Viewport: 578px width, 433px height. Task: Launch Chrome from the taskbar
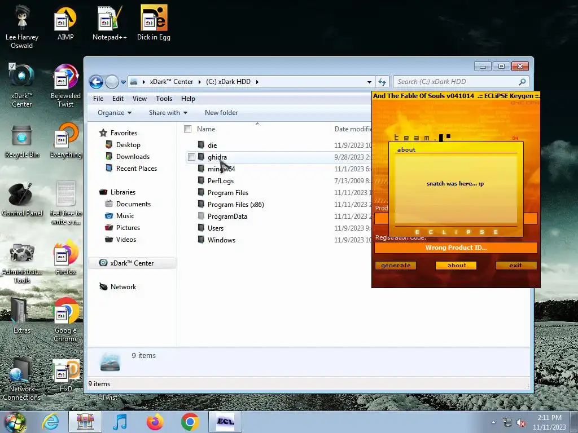190,422
